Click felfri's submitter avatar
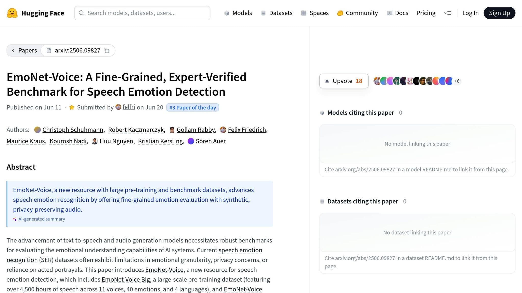Viewport: 522px width, 293px height. [x=118, y=107]
